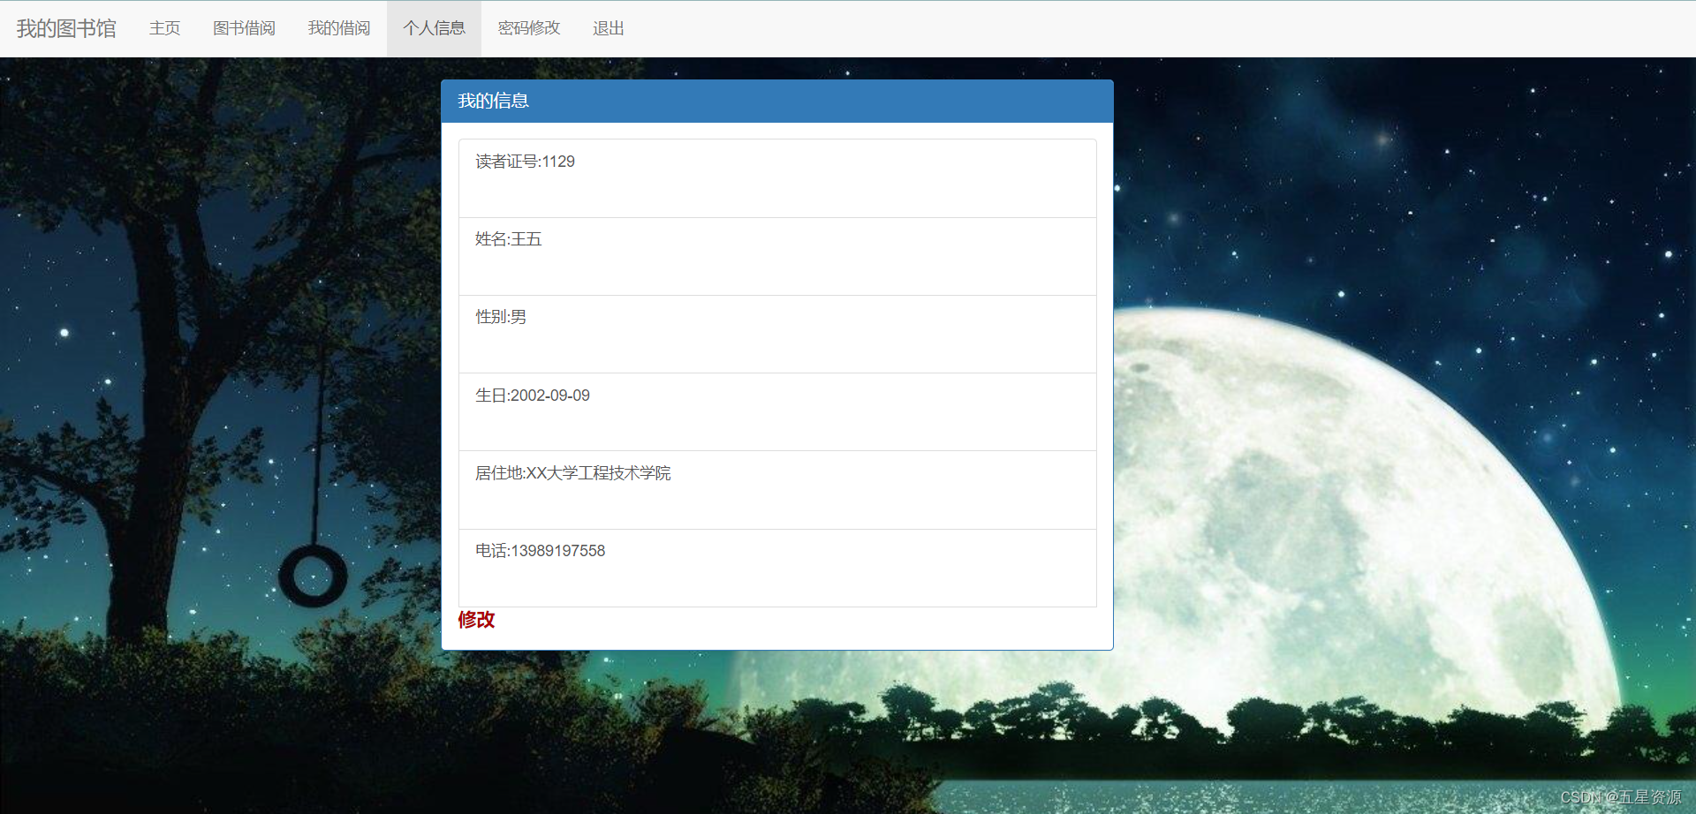Click the 我的信息 panel heading

click(x=777, y=101)
